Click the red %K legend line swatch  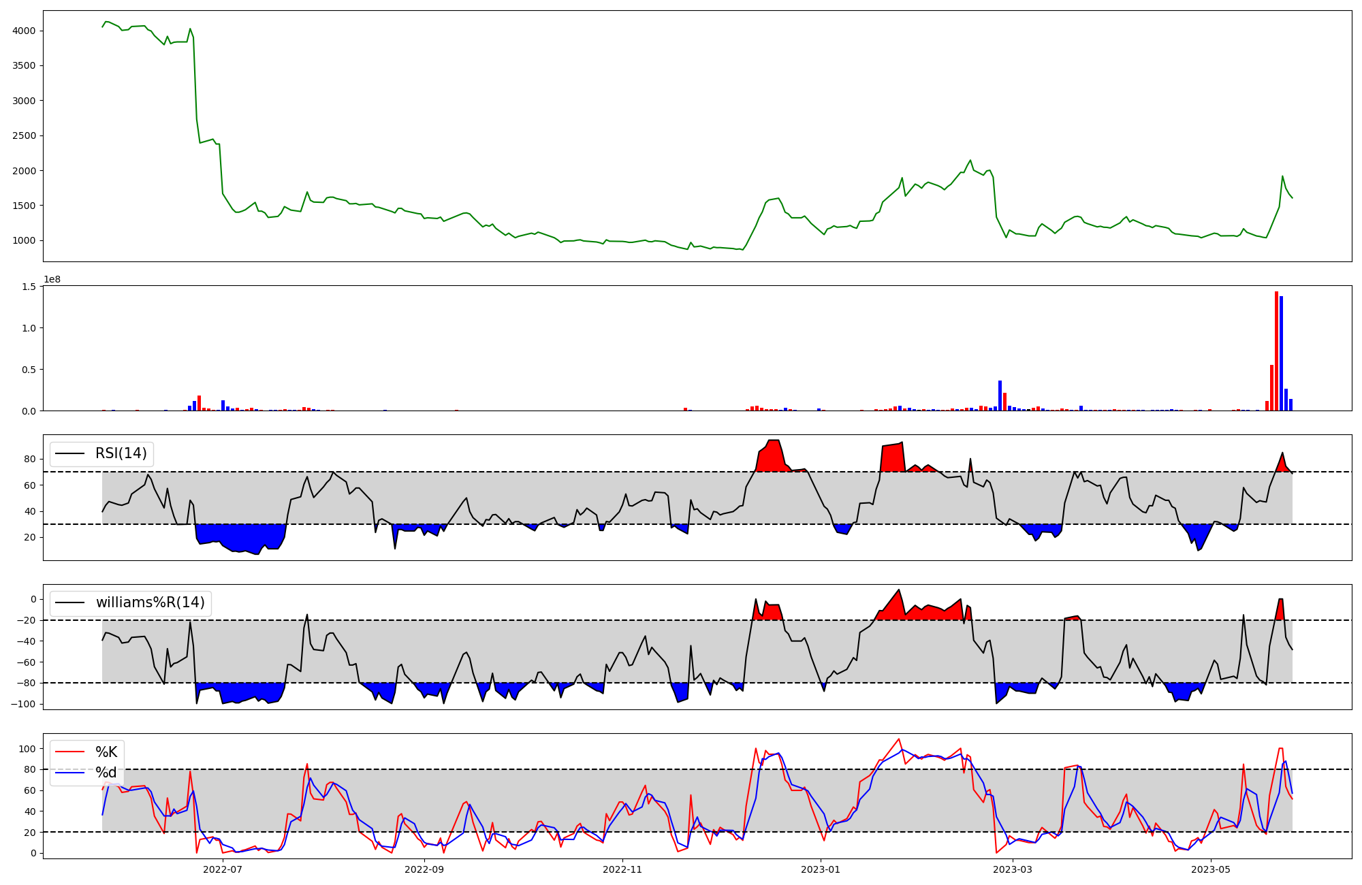pyautogui.click(x=69, y=752)
